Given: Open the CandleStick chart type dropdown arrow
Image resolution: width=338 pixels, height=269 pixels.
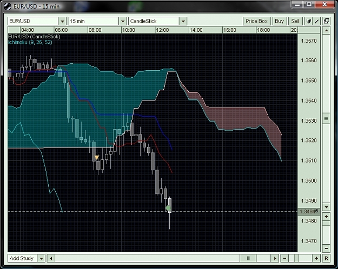Looking at the screenshot, I should pyautogui.click(x=183, y=21).
